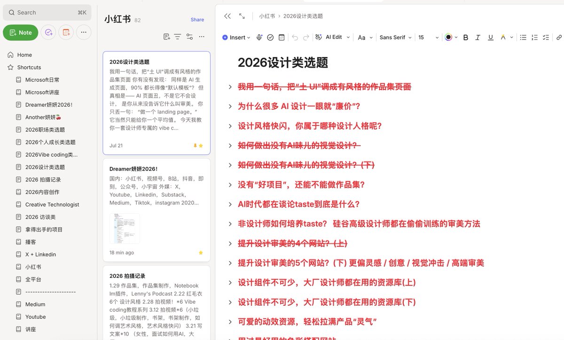Click the calendar icon in editor toolbar
Screen dimensions: 564x340
[x=282, y=38]
